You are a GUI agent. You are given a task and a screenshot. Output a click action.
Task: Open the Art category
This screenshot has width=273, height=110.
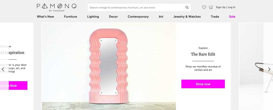pos(161,17)
